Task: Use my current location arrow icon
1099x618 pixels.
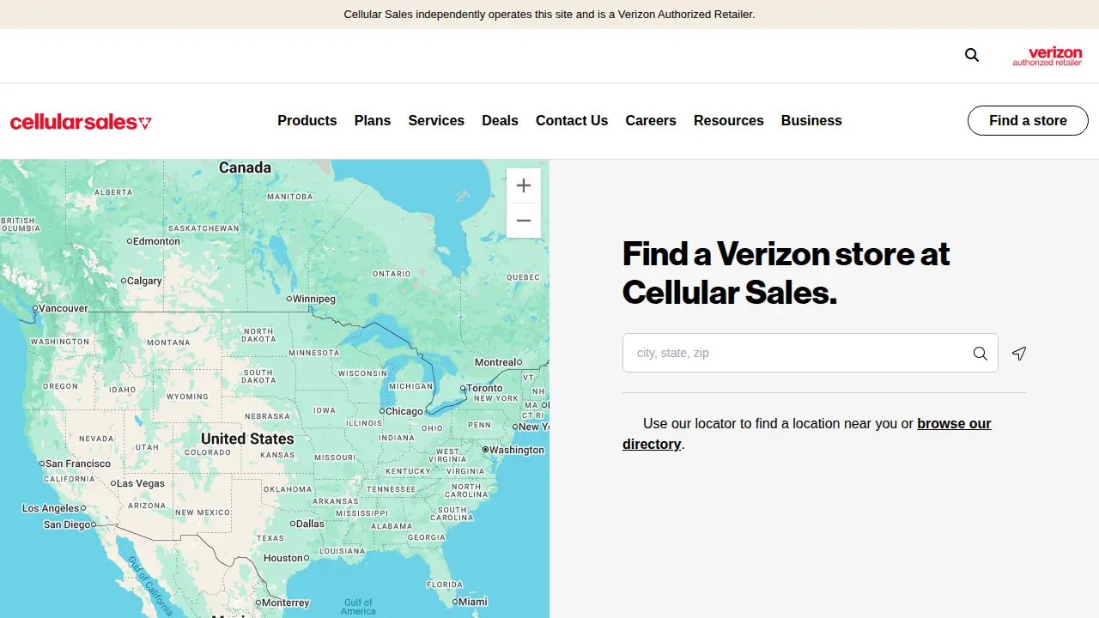Action: coord(1019,354)
